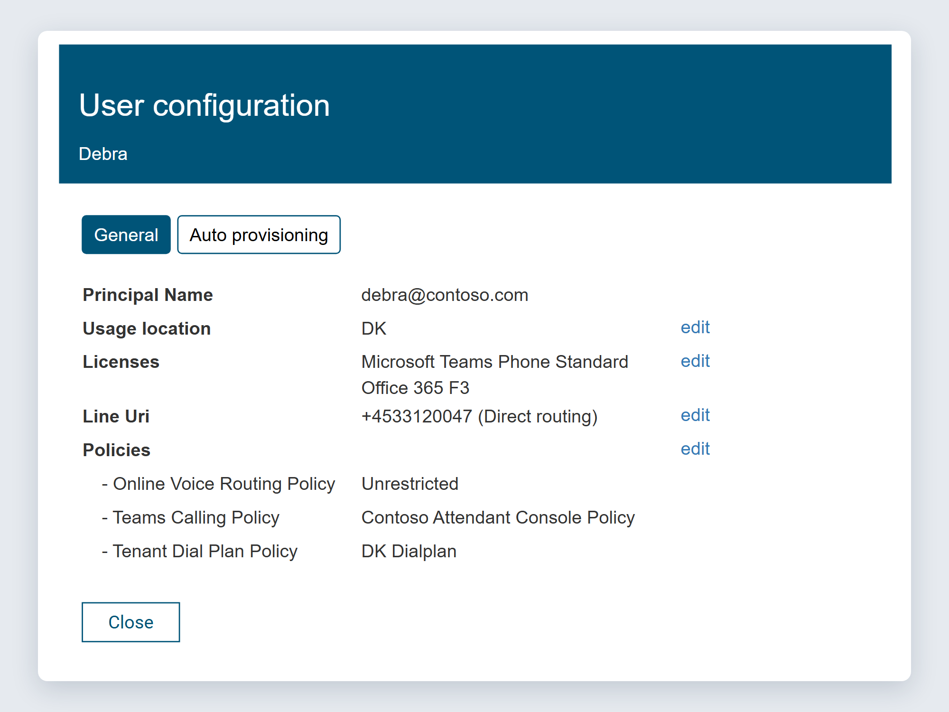Select Microsoft Teams Phone Standard license text
Screen dimensions: 949x712
(494, 362)
